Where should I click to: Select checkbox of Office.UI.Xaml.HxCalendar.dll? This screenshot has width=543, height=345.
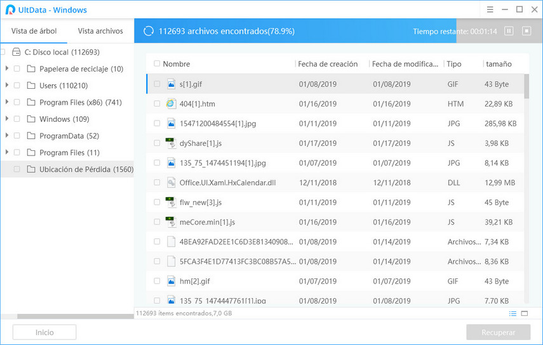(x=157, y=183)
